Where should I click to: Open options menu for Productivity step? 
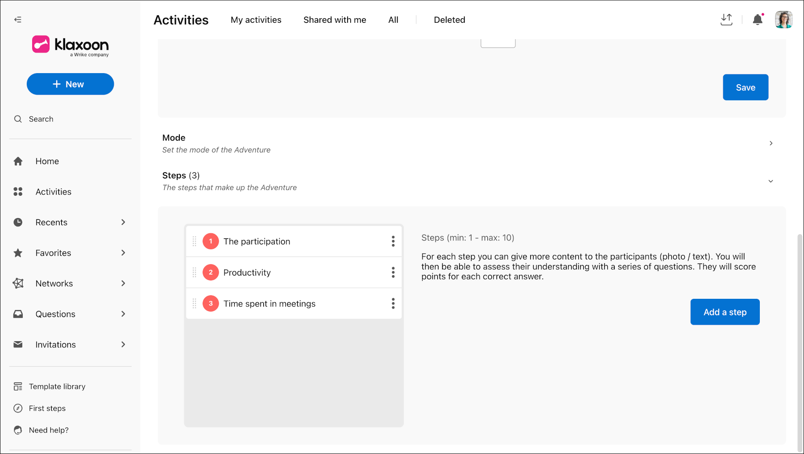(393, 272)
